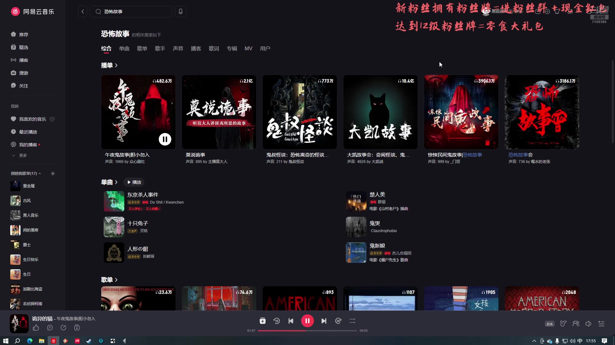Switch to the 专辑 tab

(x=232, y=49)
